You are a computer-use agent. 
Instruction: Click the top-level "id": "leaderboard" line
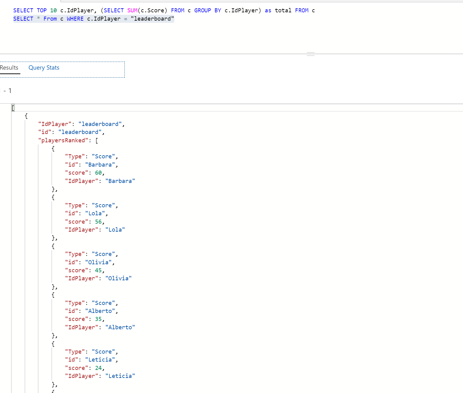(71, 132)
